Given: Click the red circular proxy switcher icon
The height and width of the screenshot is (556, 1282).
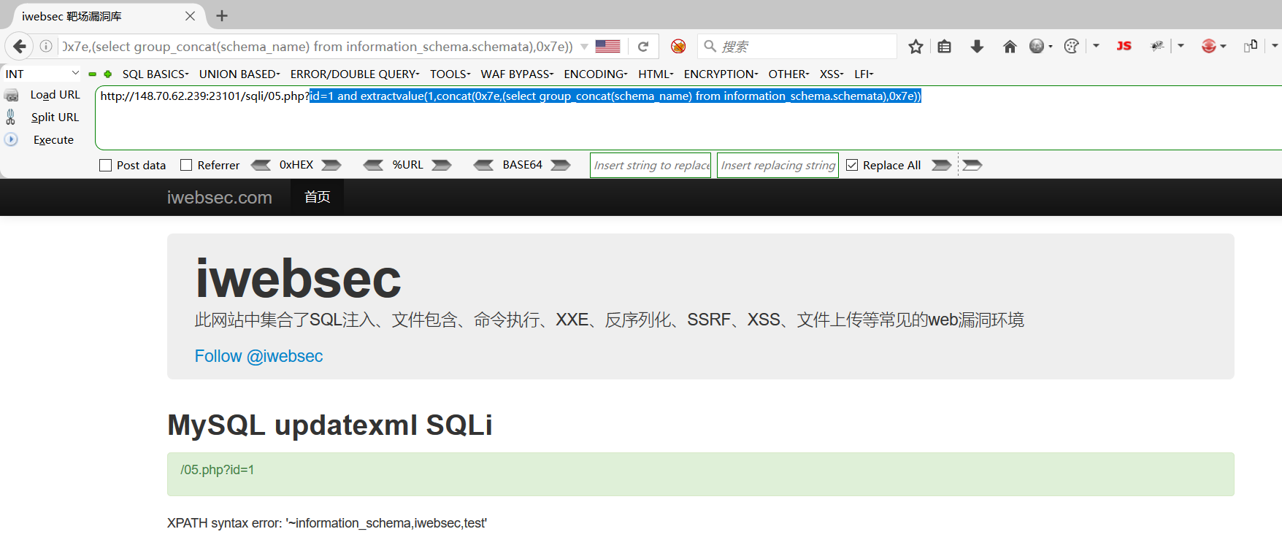Looking at the screenshot, I should click(1209, 47).
